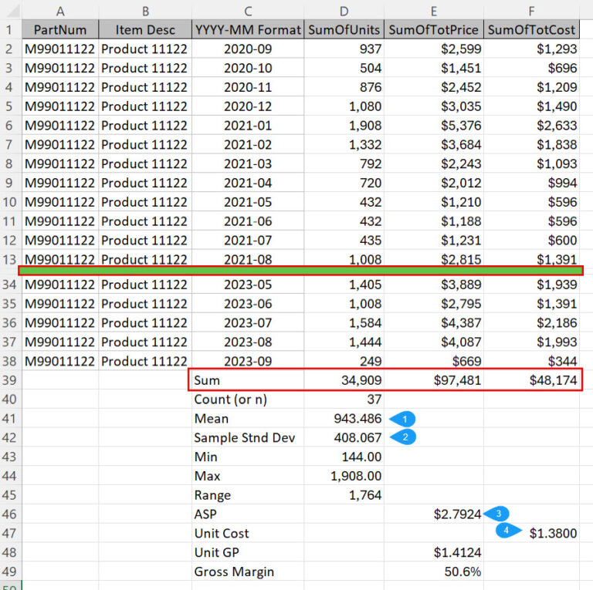The height and width of the screenshot is (590, 593).
Task: Click the PartNum header cell
Action: click(x=60, y=30)
